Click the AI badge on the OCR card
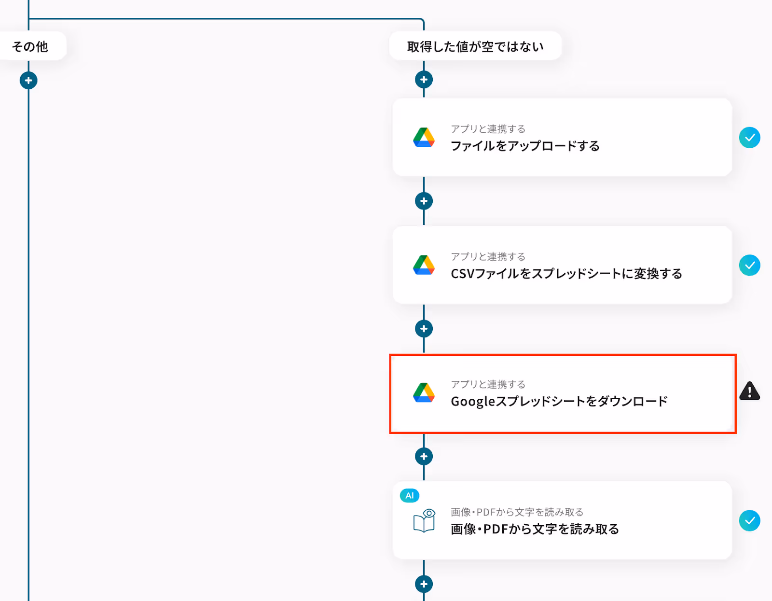The height and width of the screenshot is (601, 772). (x=410, y=495)
